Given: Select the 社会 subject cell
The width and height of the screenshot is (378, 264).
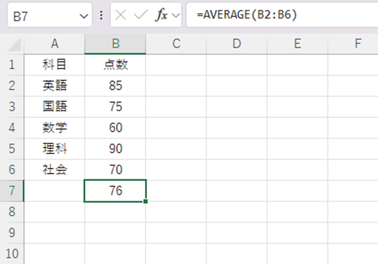Looking at the screenshot, I should pos(54,170).
